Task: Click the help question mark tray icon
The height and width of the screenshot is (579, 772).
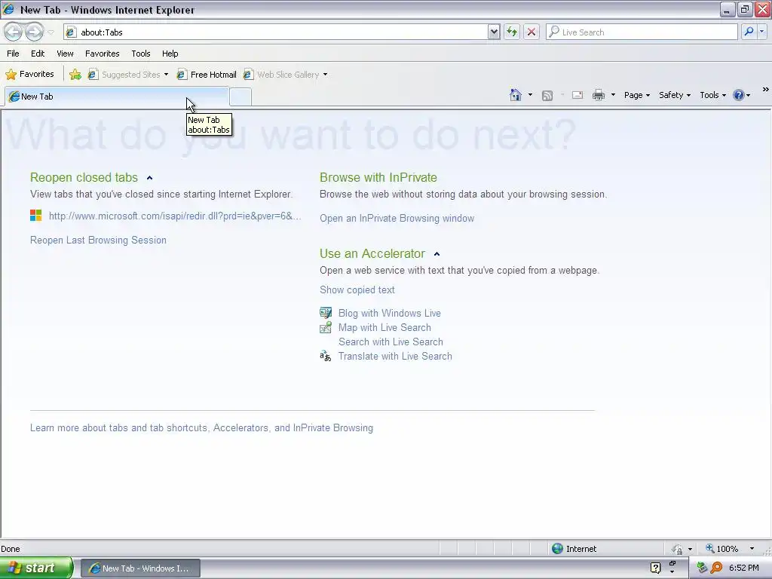Action: 655,568
